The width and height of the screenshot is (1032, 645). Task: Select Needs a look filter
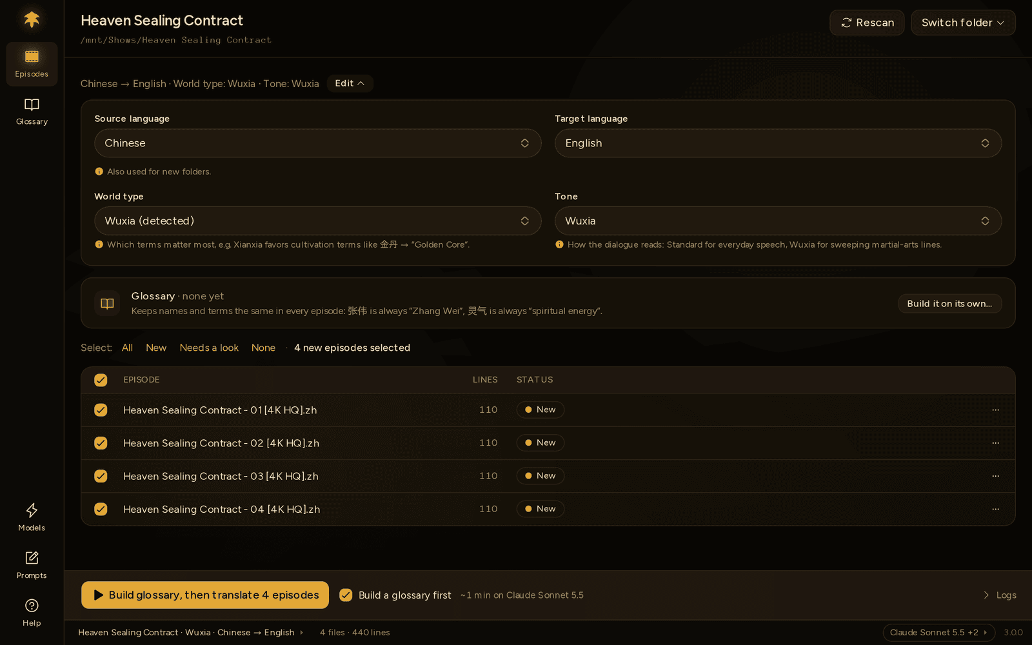pos(209,348)
